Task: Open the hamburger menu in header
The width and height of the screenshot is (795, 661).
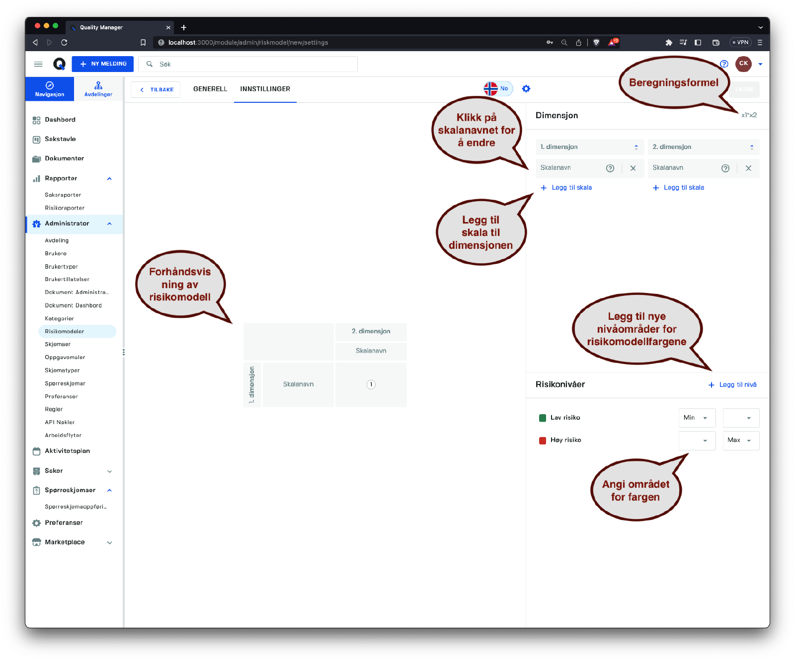Action: click(38, 64)
